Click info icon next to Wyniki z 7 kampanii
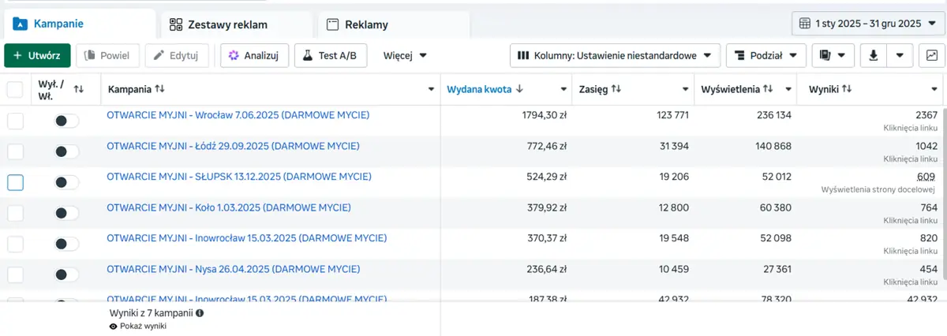The image size is (947, 336). pyautogui.click(x=199, y=313)
